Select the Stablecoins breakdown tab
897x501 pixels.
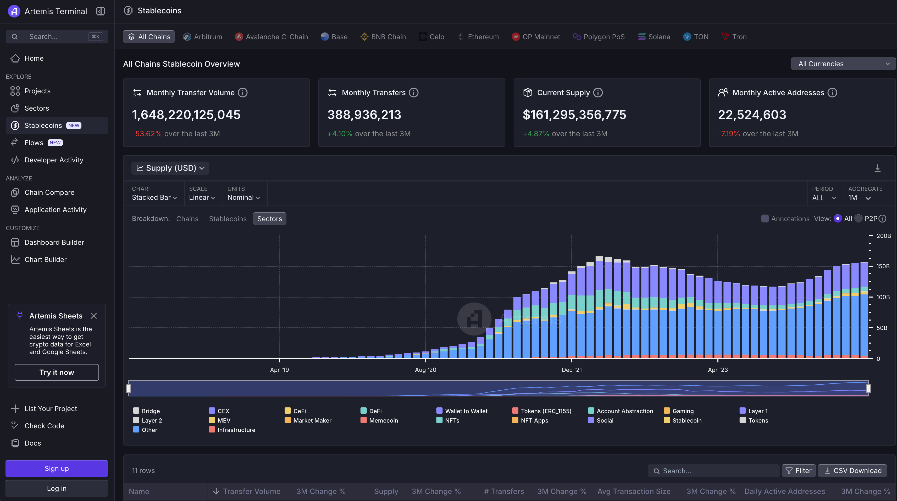(228, 219)
